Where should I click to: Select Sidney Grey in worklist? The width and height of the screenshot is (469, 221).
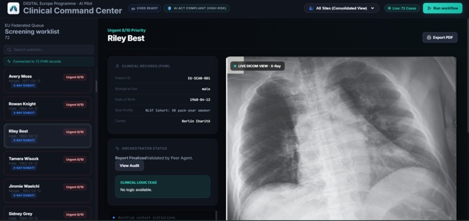[x=48, y=213]
